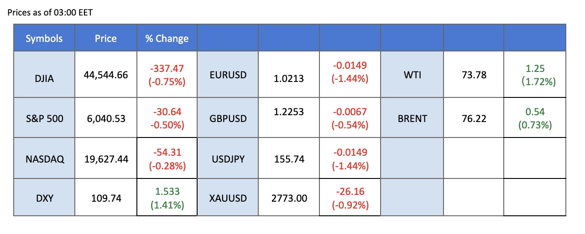Click the DXY change value 1.533
Viewport: 585px width, 234px height.
pos(167,193)
